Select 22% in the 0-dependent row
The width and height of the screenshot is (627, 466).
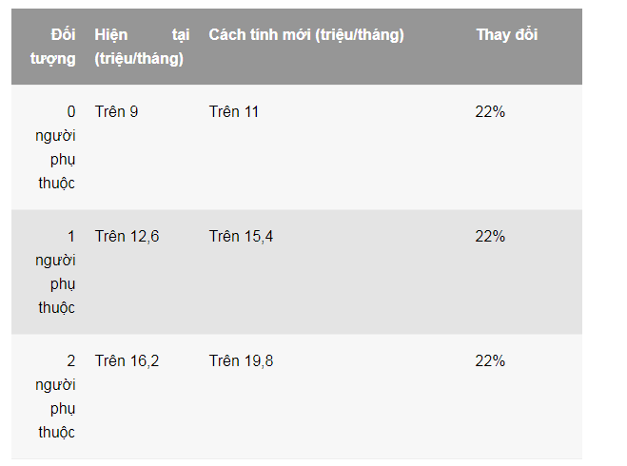coord(490,112)
